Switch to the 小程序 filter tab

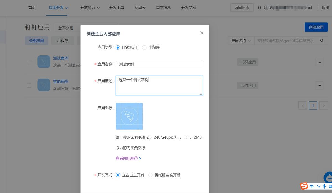click(x=63, y=41)
